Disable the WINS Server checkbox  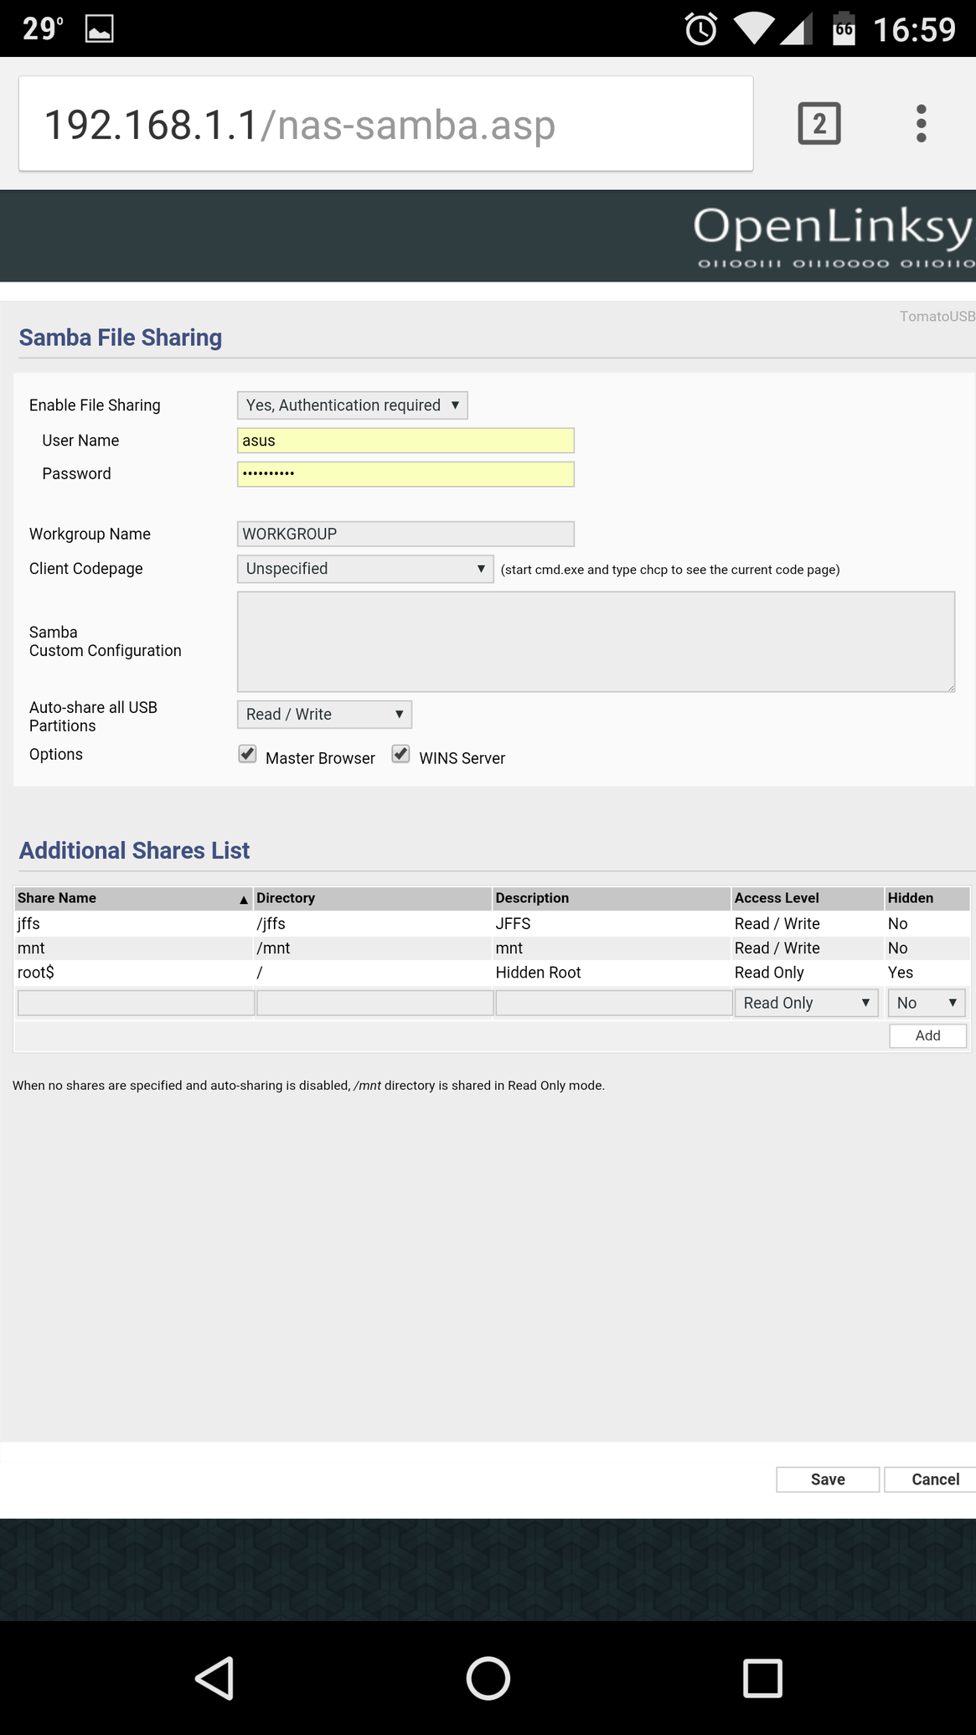(401, 754)
